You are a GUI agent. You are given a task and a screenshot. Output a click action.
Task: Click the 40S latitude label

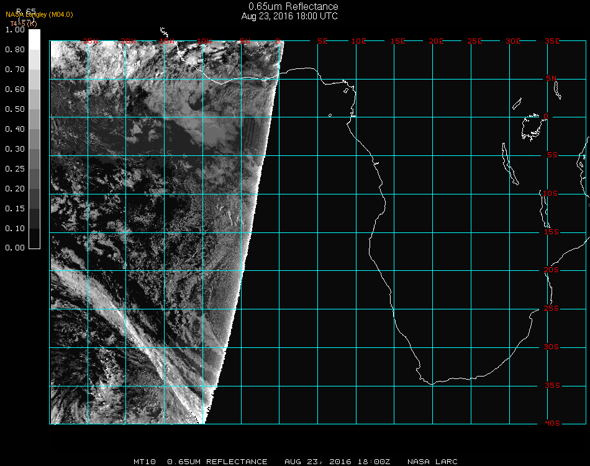click(x=551, y=423)
